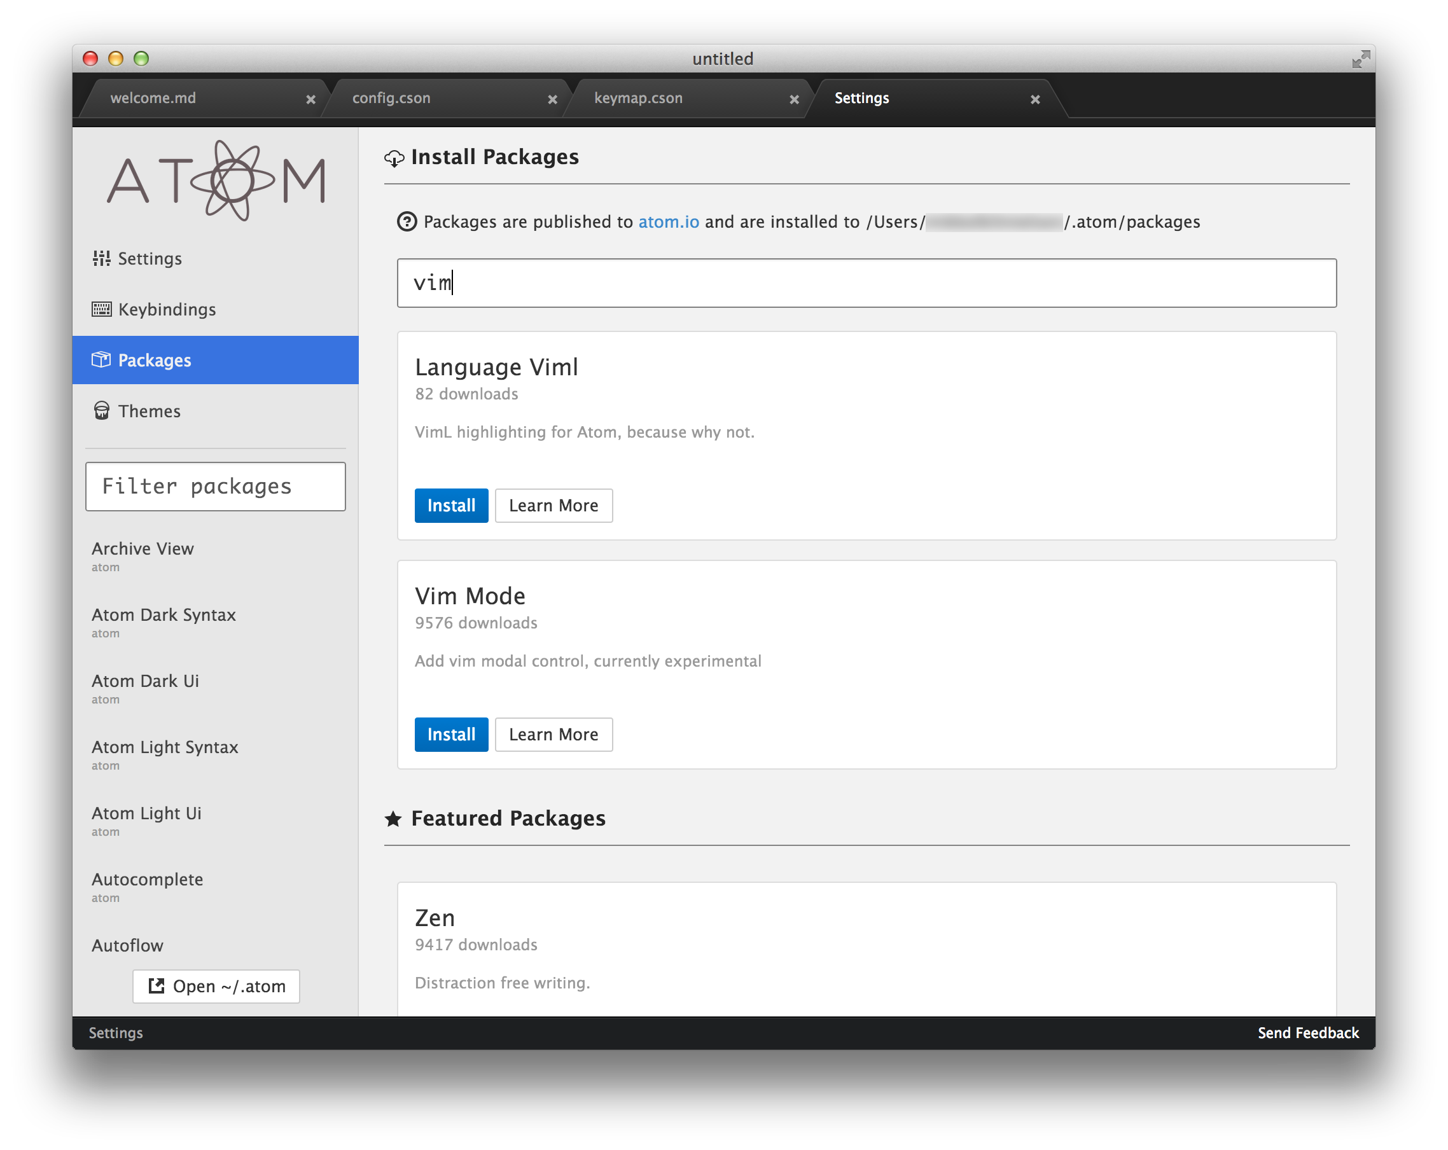Open the Keybindings section
The image size is (1448, 1150).
pyautogui.click(x=216, y=310)
